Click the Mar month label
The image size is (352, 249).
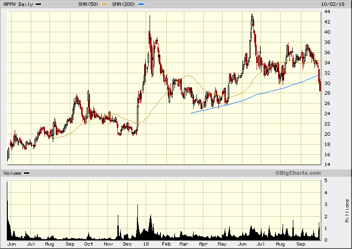(x=184, y=244)
